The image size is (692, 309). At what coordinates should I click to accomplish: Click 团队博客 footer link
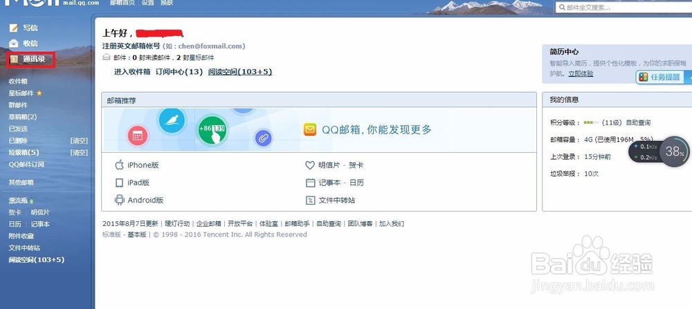[360, 223]
